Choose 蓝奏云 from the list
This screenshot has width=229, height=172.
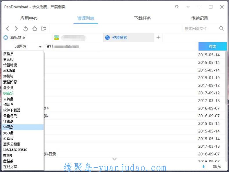pos(23,138)
